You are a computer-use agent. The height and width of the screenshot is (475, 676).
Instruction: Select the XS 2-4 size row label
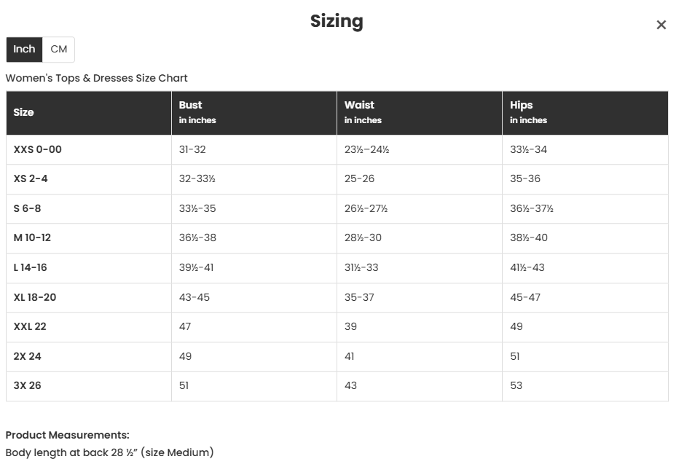click(31, 179)
